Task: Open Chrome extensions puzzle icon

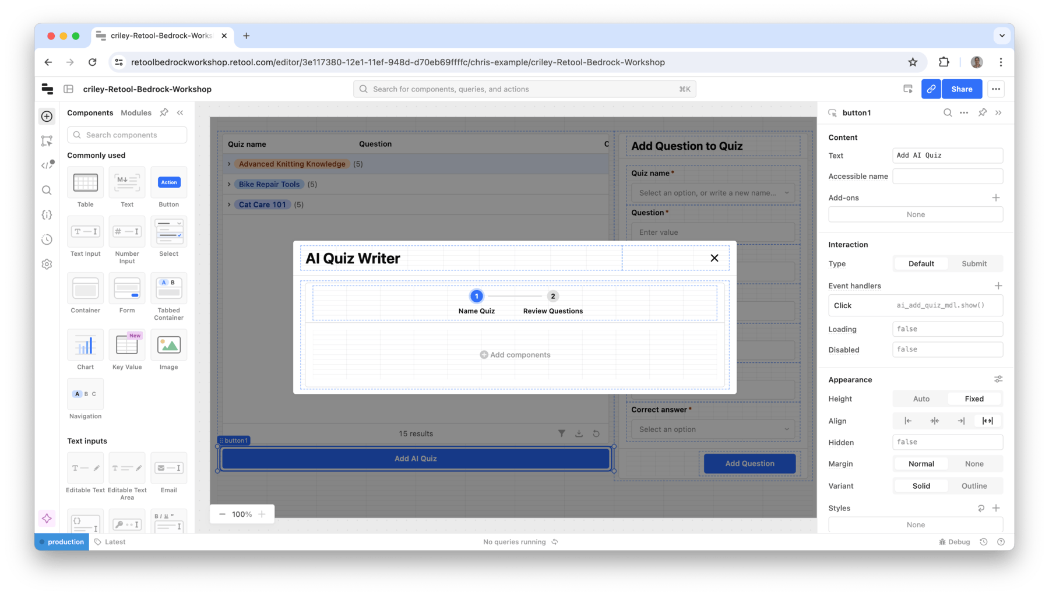Action: pos(944,62)
